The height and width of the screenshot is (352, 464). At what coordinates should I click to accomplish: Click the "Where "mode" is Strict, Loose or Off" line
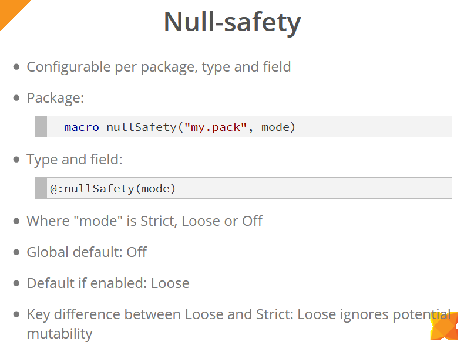point(144,221)
